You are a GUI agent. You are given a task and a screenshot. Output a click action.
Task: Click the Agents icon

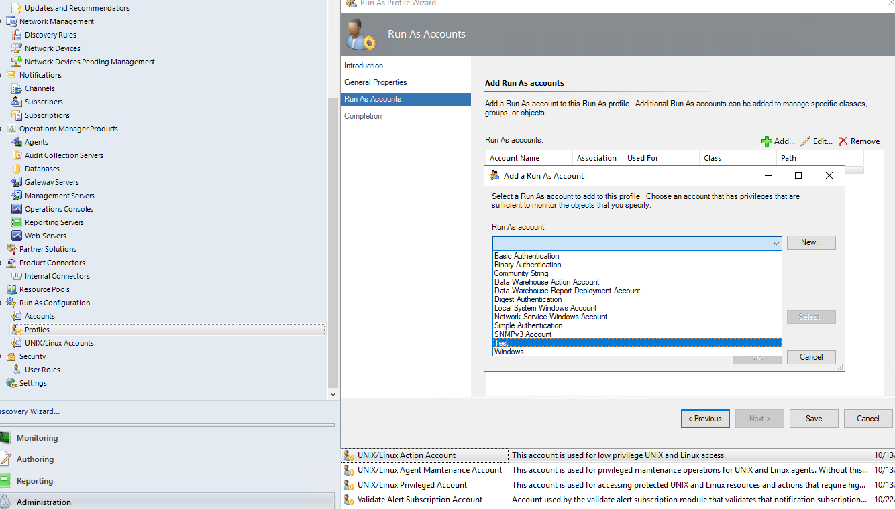(17, 142)
